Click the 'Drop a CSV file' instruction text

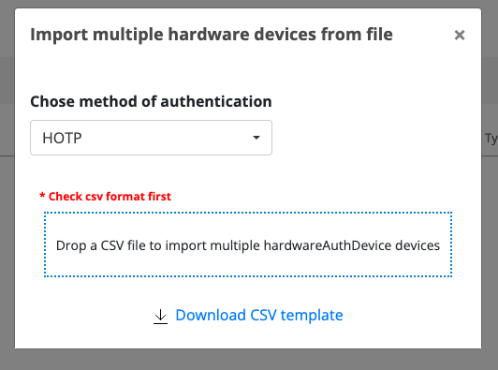point(248,245)
